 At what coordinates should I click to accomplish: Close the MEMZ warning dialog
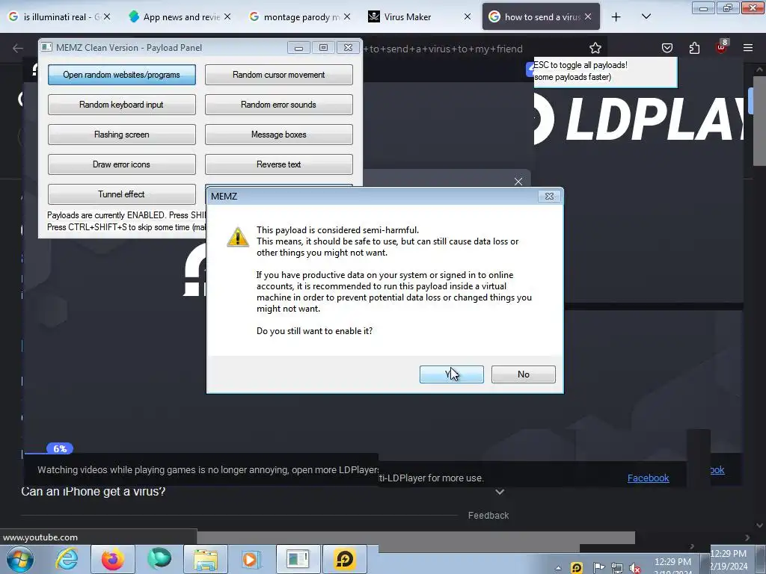click(x=549, y=197)
